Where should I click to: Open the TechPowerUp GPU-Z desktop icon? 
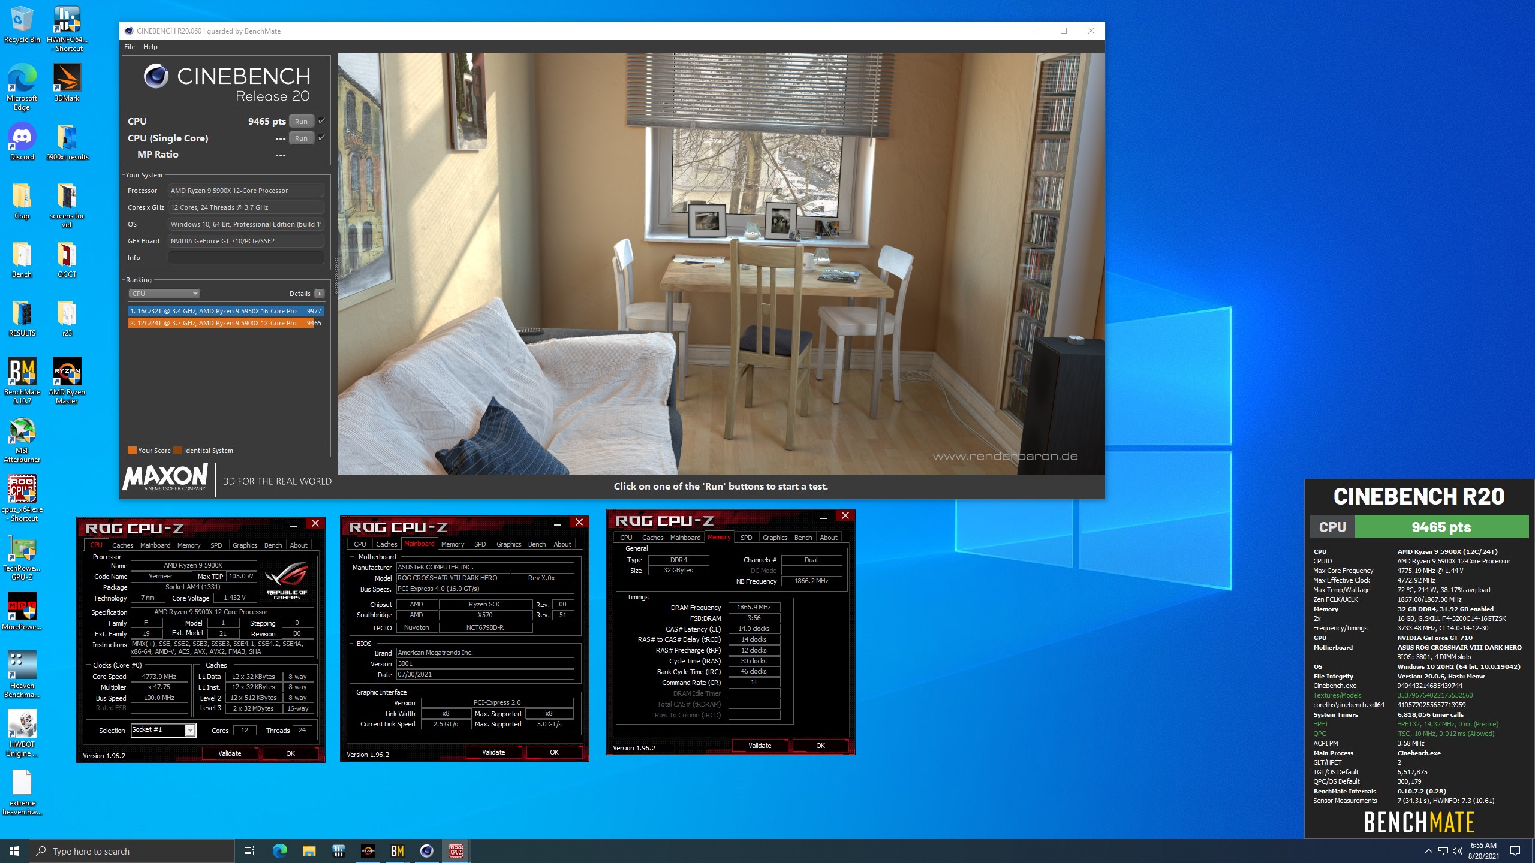(22, 557)
